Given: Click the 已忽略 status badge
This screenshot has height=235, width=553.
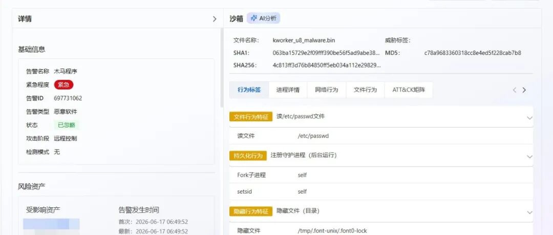Looking at the screenshot, I should [x=66, y=125].
